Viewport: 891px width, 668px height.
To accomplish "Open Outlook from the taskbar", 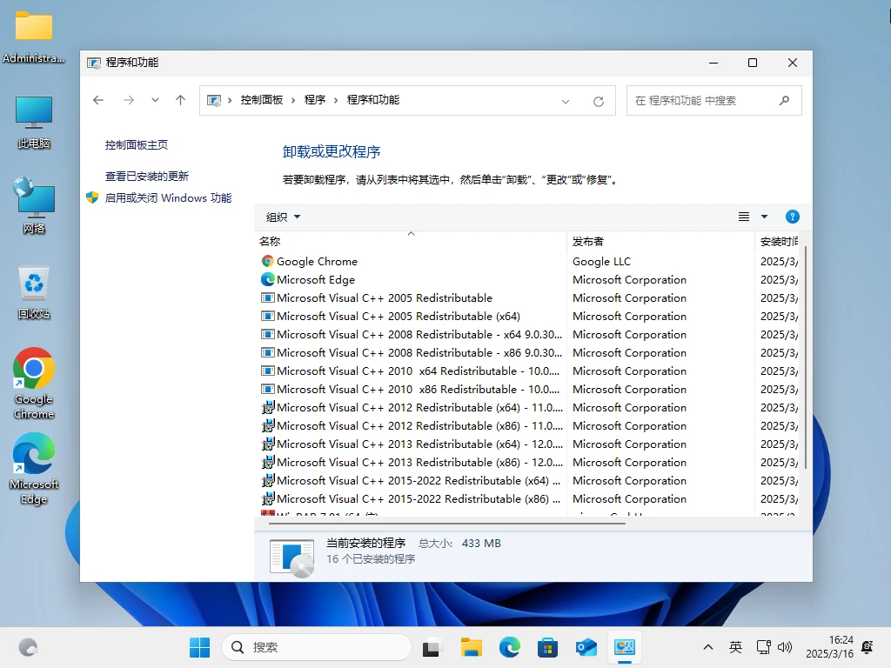I will 586,647.
